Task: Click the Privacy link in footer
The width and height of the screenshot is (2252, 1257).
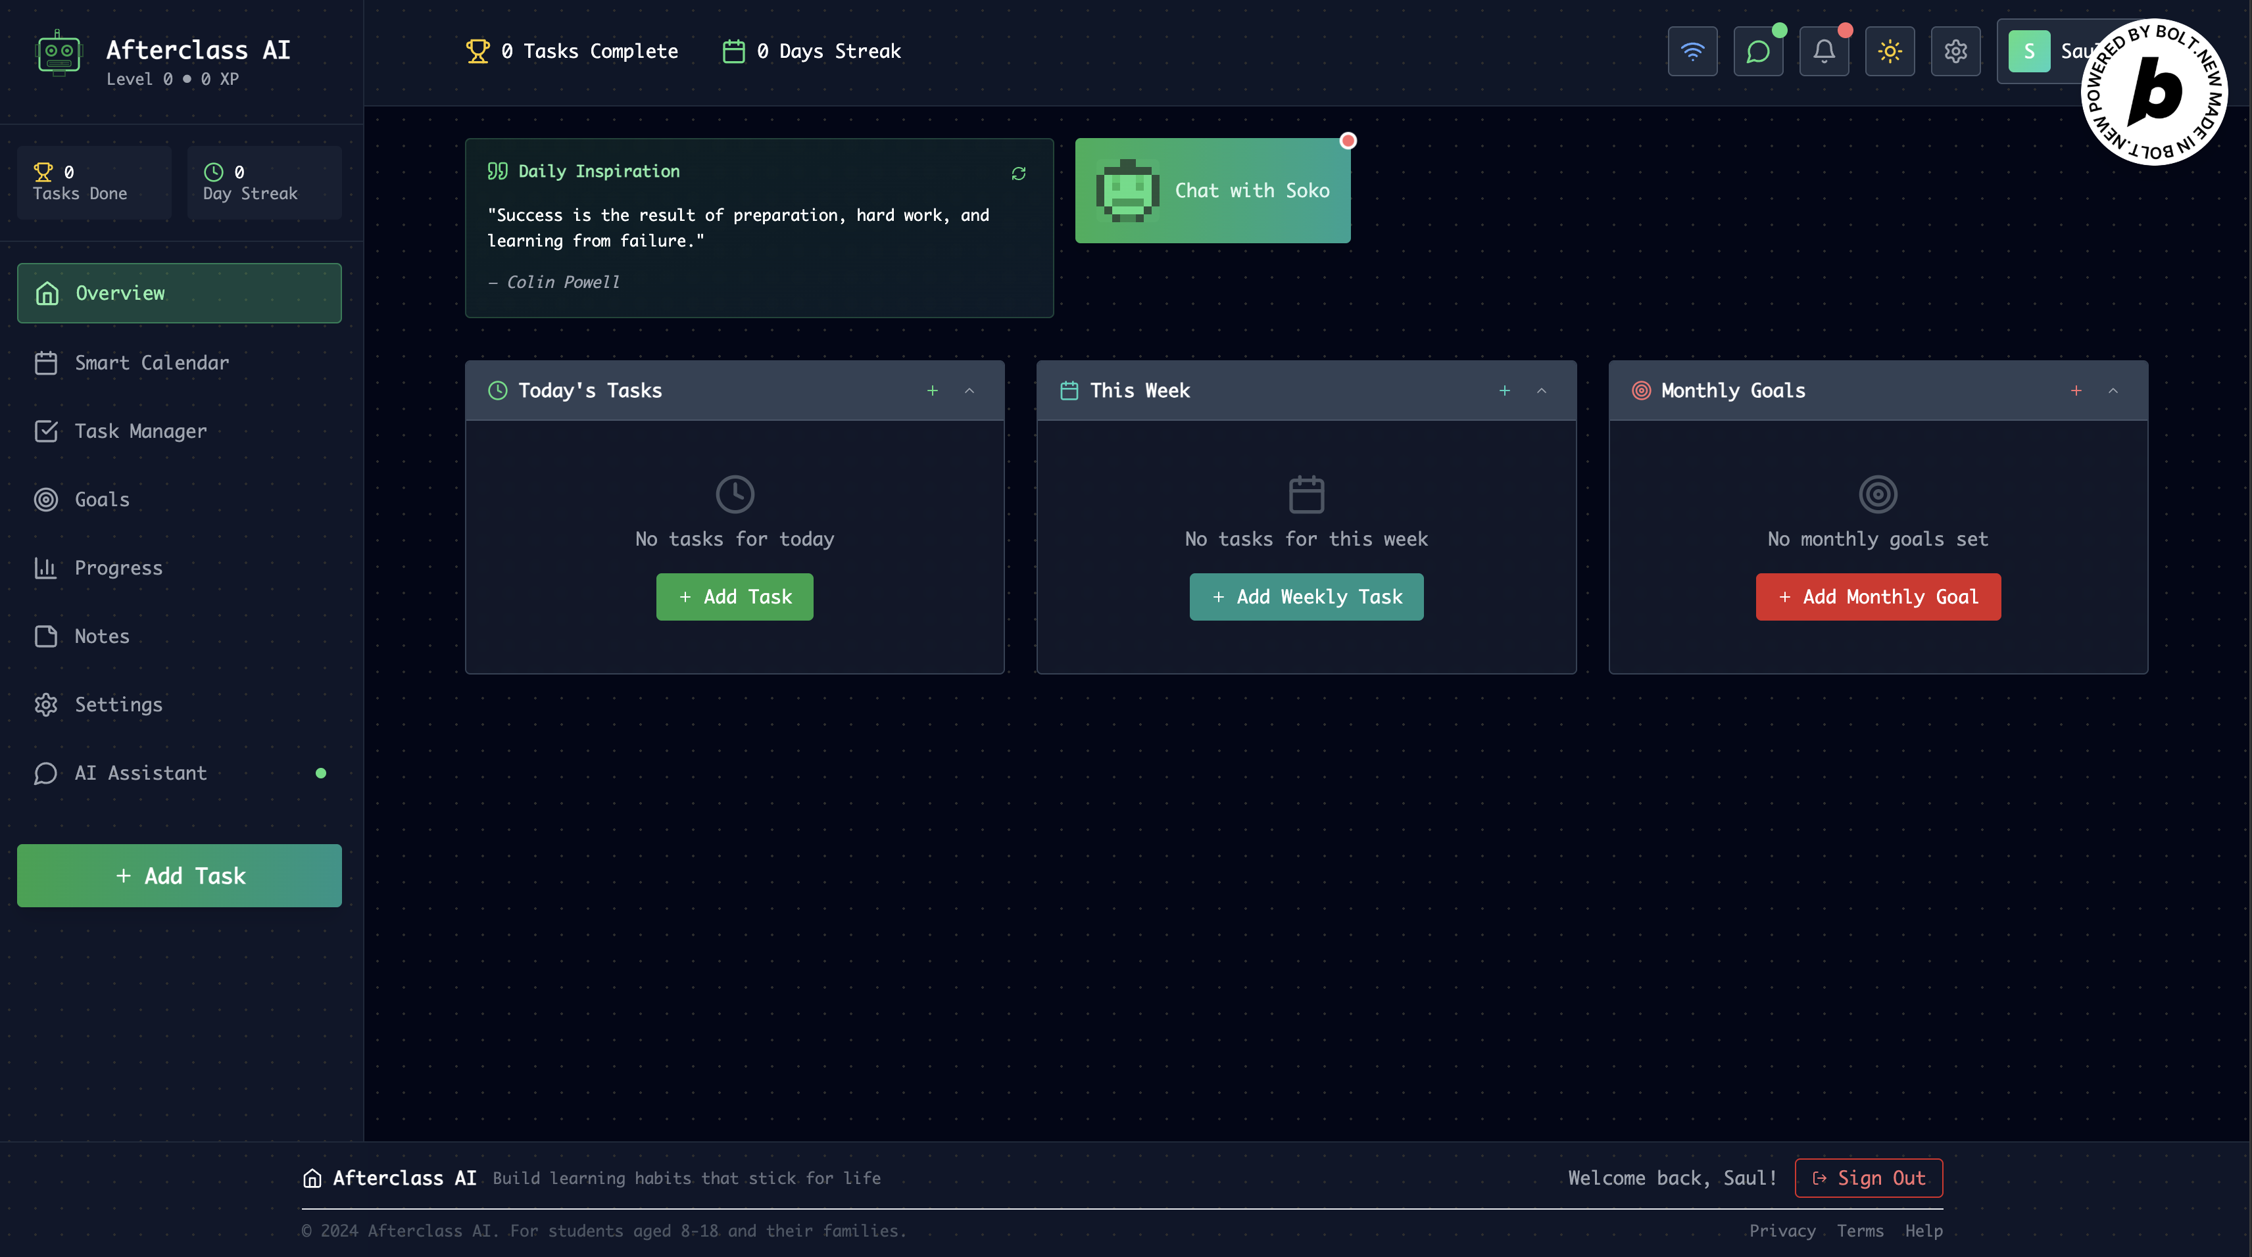Action: 1782,1231
